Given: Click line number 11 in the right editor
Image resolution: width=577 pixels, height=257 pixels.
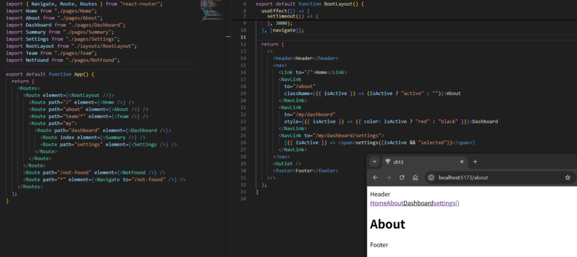Looking at the screenshot, I should tap(243, 37).
